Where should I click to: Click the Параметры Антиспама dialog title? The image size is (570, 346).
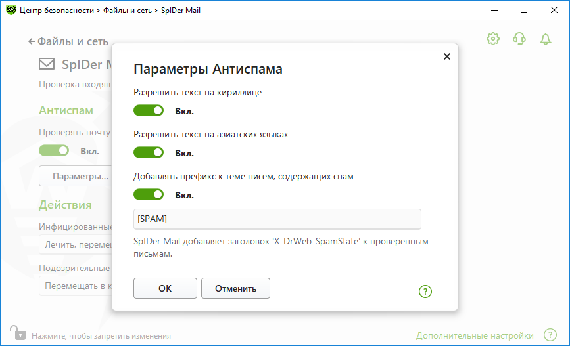click(x=208, y=69)
